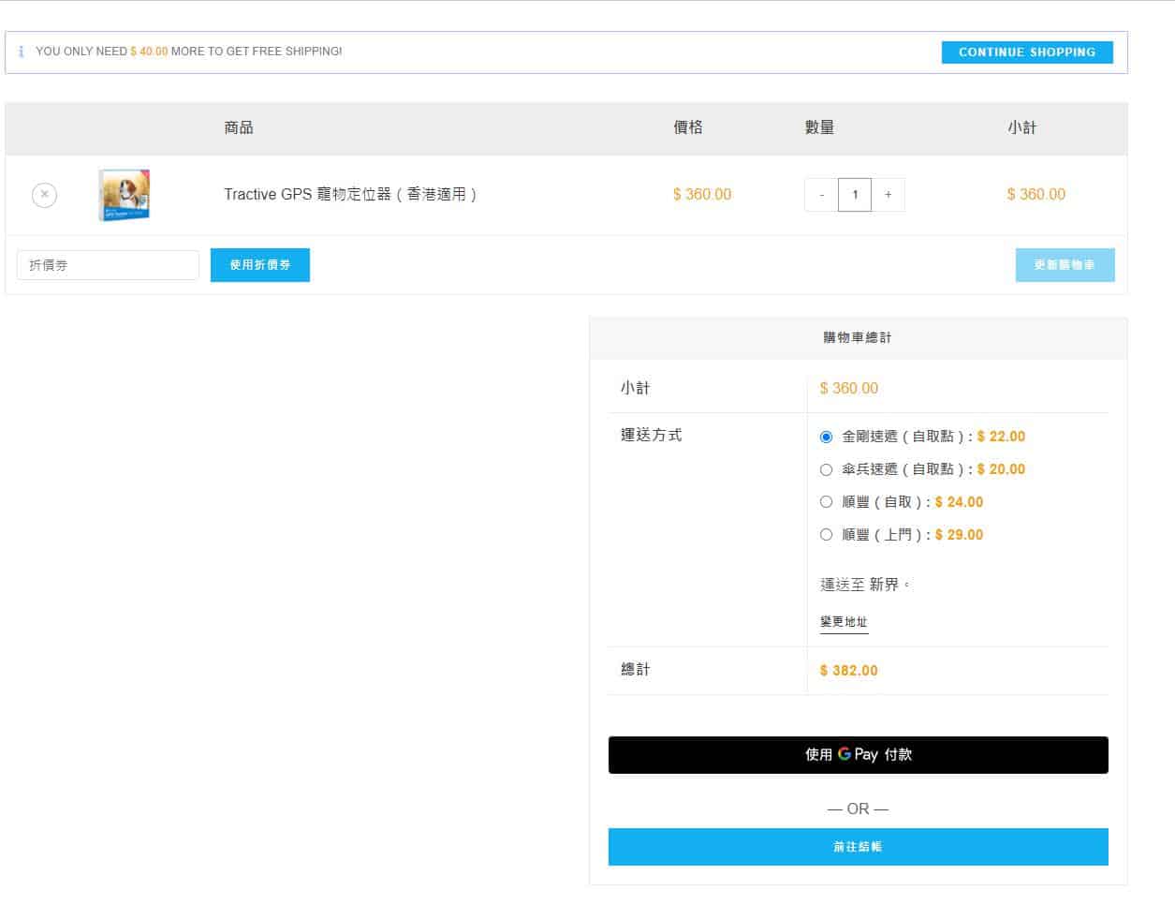Click the 價格 column header
The height and width of the screenshot is (905, 1175).
[x=688, y=127]
